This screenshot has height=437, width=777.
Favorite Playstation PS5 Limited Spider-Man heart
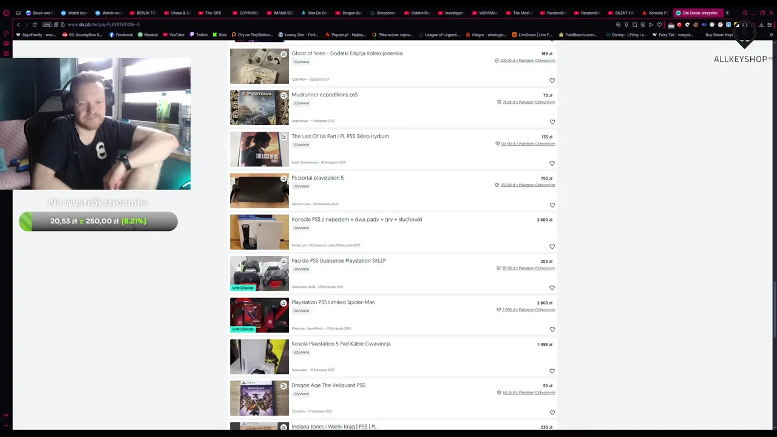coord(552,330)
